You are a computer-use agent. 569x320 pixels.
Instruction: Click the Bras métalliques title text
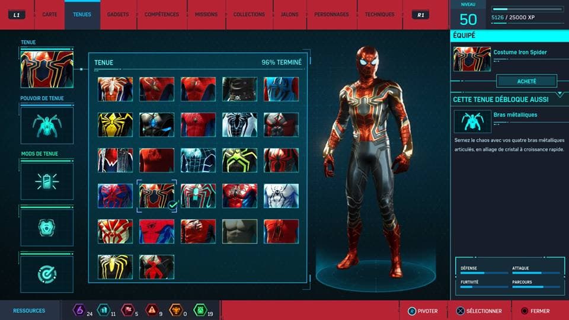515,114
